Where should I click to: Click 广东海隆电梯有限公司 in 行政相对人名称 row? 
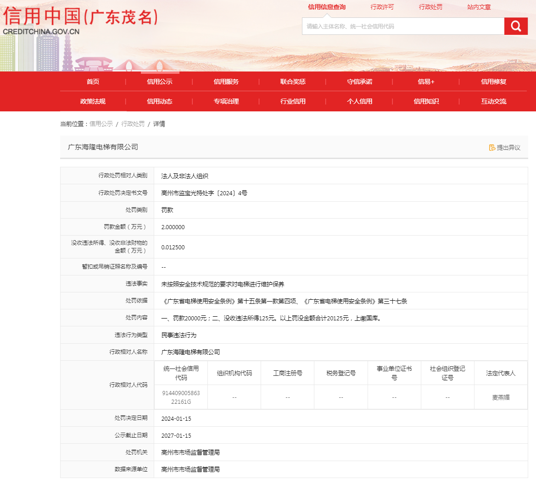(190, 352)
